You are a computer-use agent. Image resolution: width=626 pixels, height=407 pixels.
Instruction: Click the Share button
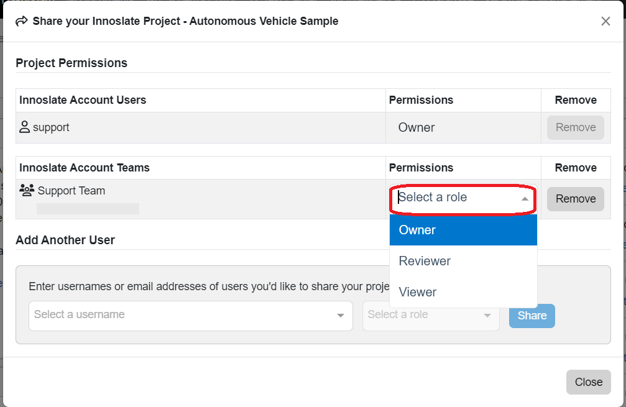[532, 316]
